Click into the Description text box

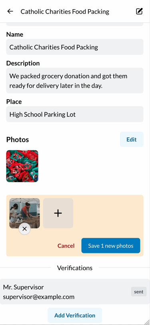(x=75, y=80)
